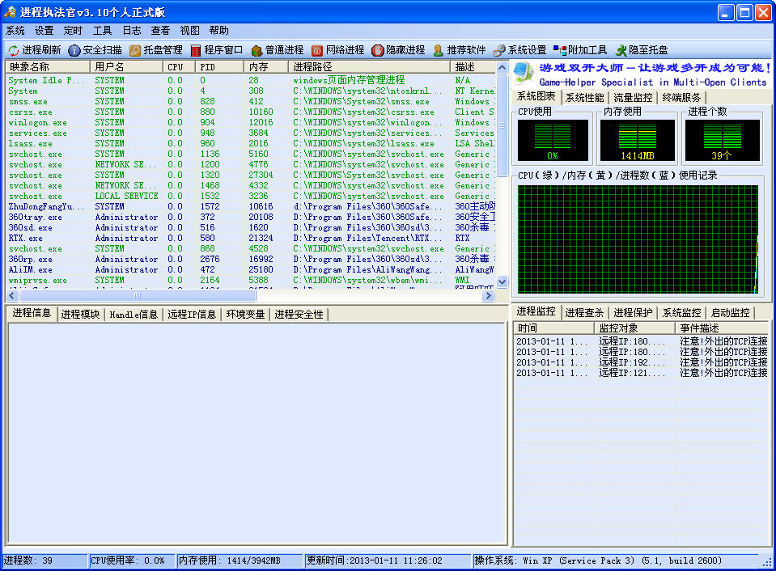The width and height of the screenshot is (776, 571).
Task: Click the 游戏双开大师 advertisement banner
Action: pyautogui.click(x=642, y=74)
